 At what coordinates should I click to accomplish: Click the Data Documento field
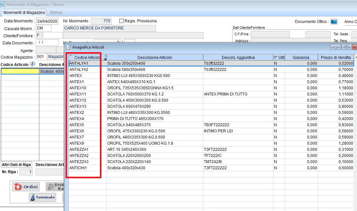tap(47, 42)
